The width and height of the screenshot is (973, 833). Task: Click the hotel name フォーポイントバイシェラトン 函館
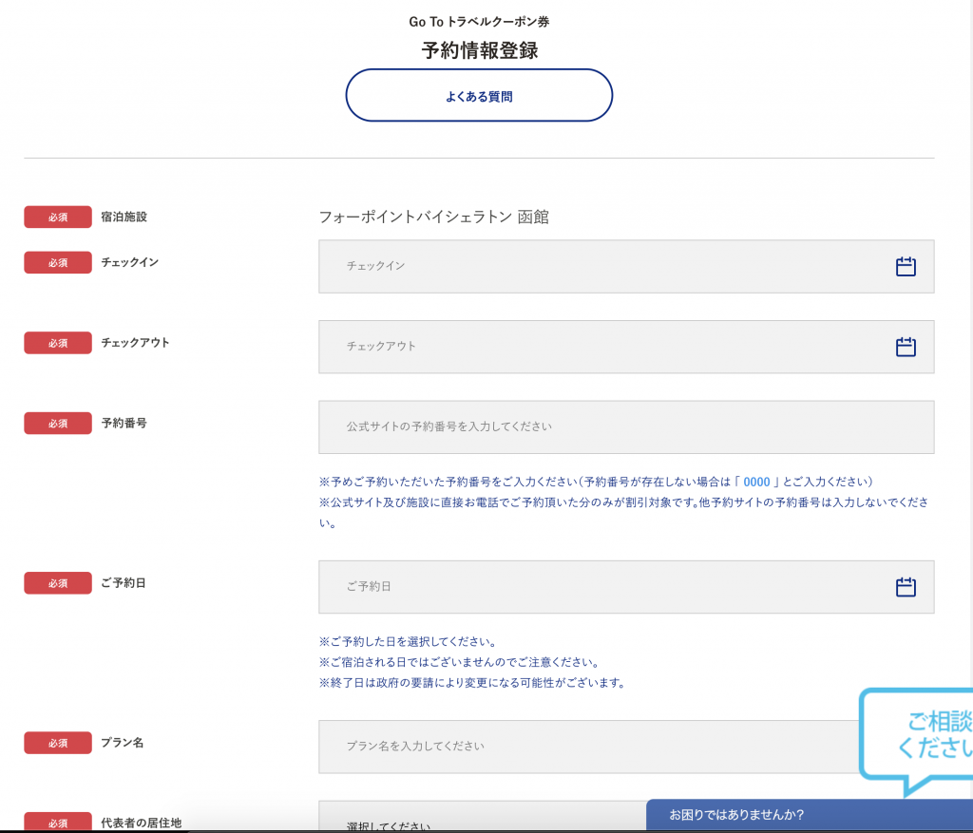(x=433, y=218)
